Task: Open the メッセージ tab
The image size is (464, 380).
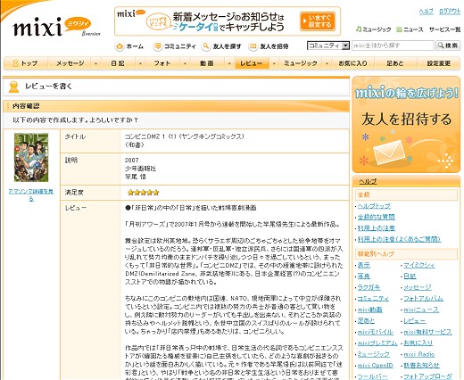Action: (x=70, y=63)
